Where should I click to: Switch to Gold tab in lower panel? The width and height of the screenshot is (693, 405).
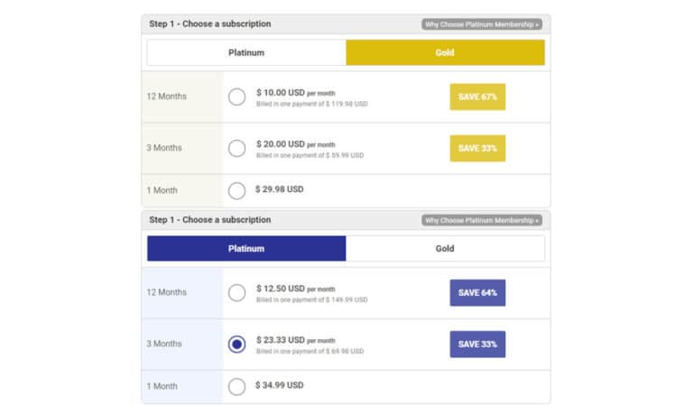(445, 249)
